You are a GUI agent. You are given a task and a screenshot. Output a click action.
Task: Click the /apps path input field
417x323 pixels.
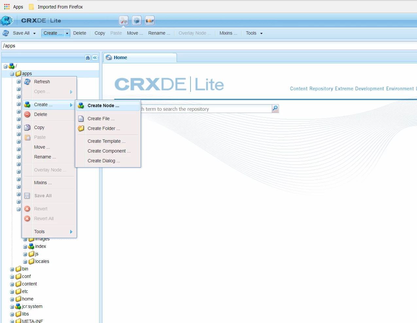coord(209,46)
